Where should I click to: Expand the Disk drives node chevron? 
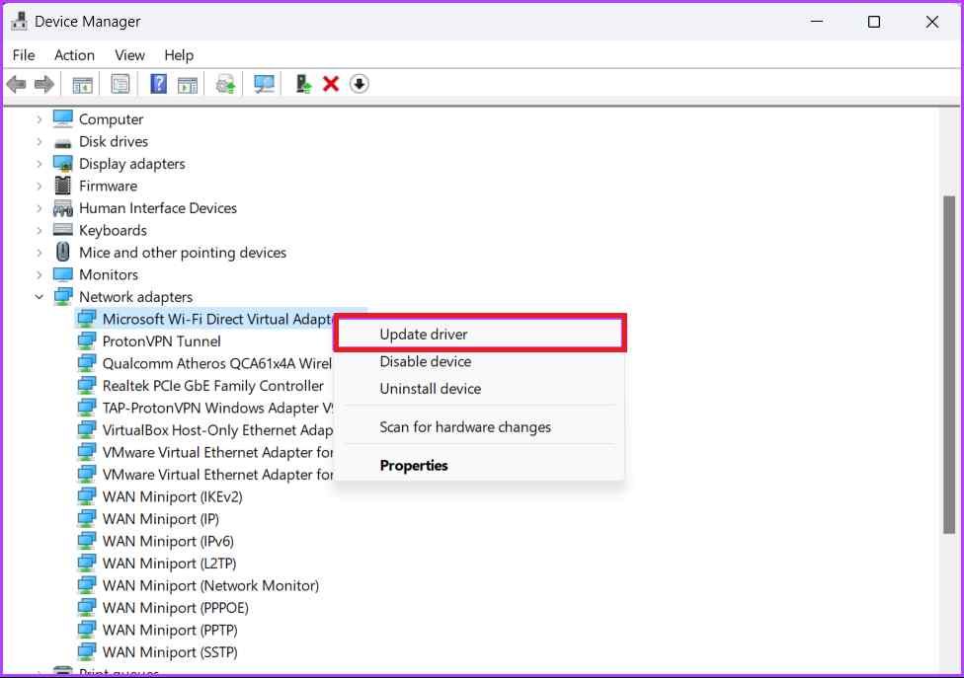point(40,141)
